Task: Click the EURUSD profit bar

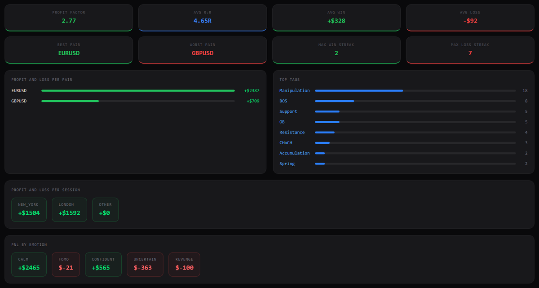Action: coord(138,91)
